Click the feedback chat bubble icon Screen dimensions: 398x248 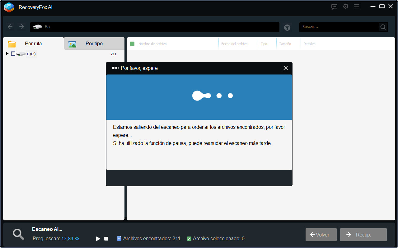(334, 7)
